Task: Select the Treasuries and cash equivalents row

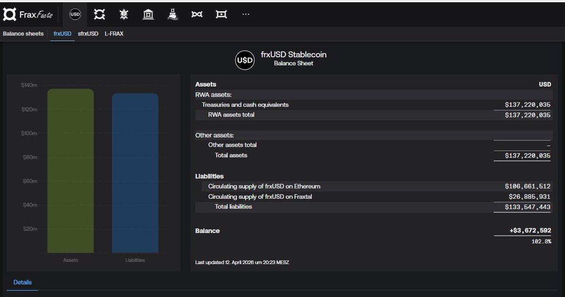Action: click(x=373, y=105)
